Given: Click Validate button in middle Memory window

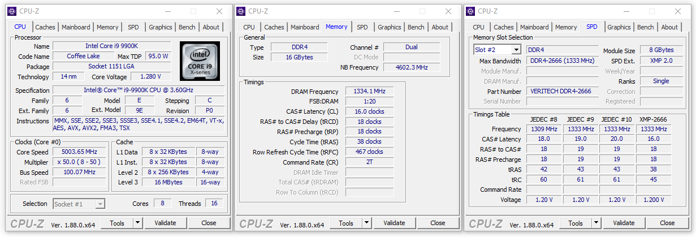Looking at the screenshot, I should coord(394,223).
